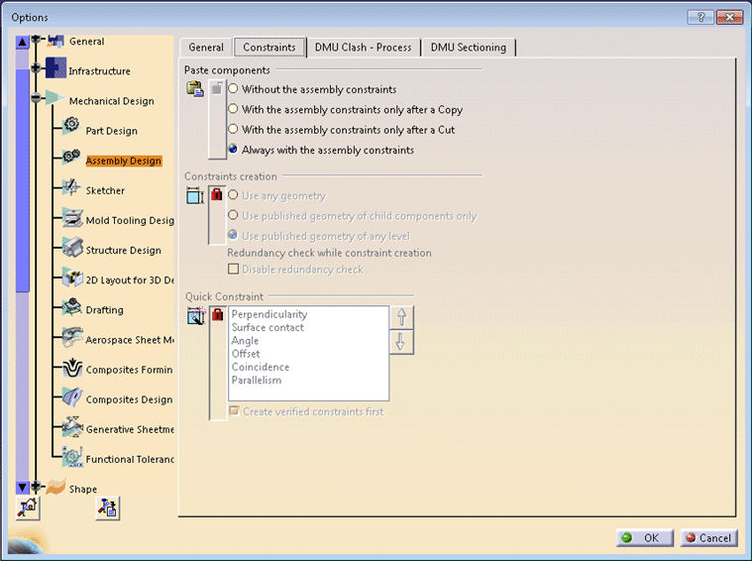Expand the General tree node

point(36,39)
